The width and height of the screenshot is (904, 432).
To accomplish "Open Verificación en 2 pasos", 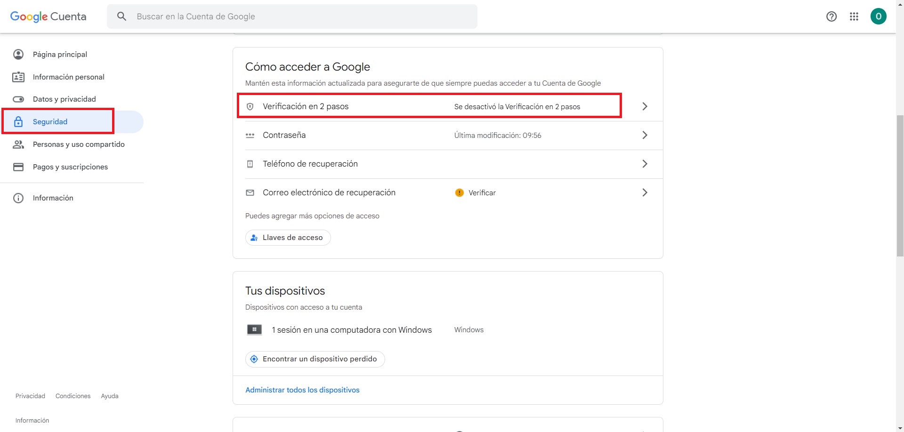I will click(448, 106).
